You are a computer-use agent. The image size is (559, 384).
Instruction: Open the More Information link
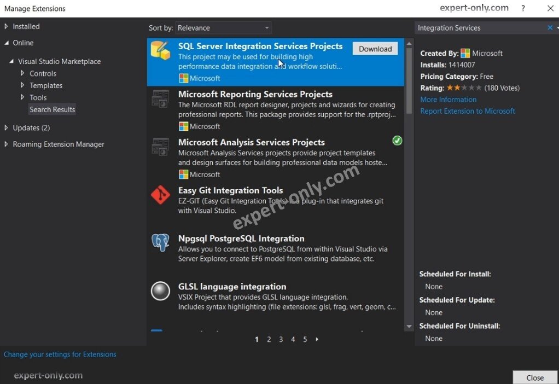tap(448, 99)
